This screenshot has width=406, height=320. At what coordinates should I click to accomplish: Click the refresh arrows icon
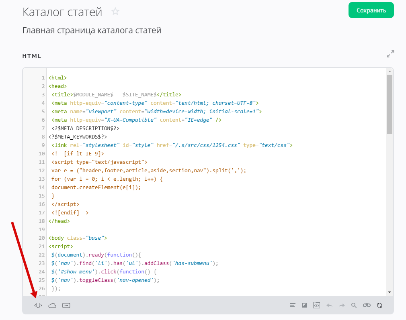point(379,306)
